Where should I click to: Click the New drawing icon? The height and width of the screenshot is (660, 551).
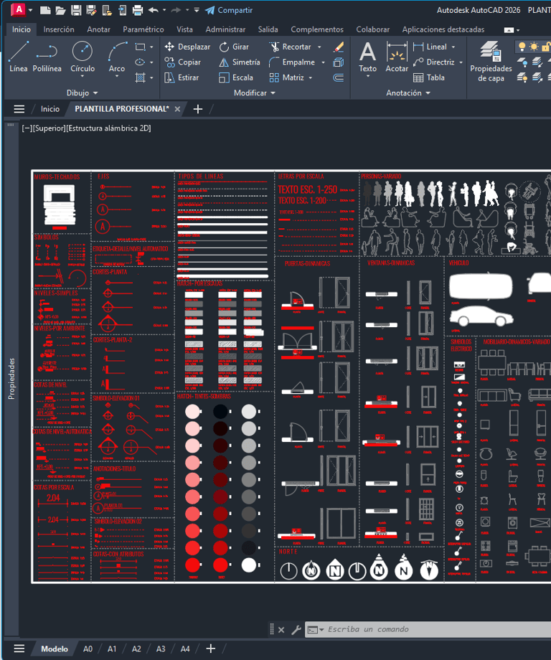(x=45, y=10)
